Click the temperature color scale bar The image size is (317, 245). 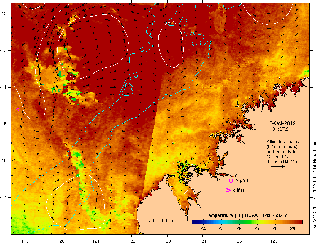[247, 222]
